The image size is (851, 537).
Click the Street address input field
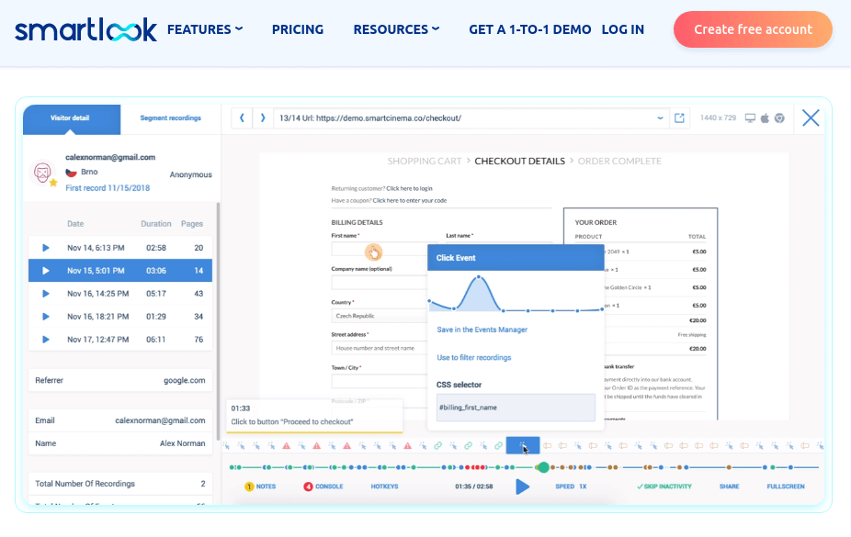[x=380, y=348]
